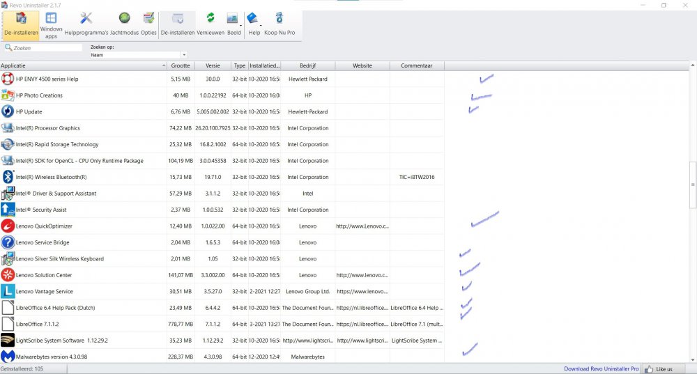The width and height of the screenshot is (697, 374).
Task: Click the scroll up arrow of the list
Action: coord(693,65)
